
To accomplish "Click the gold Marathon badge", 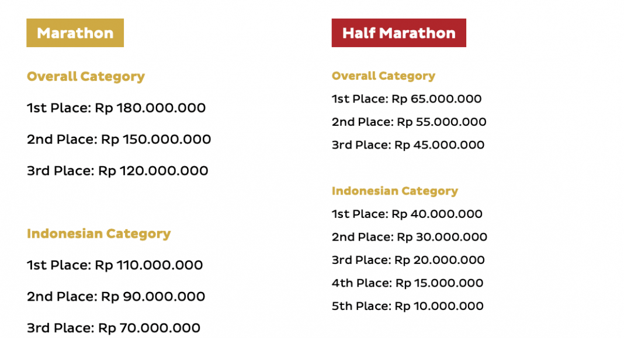I will (x=75, y=33).
